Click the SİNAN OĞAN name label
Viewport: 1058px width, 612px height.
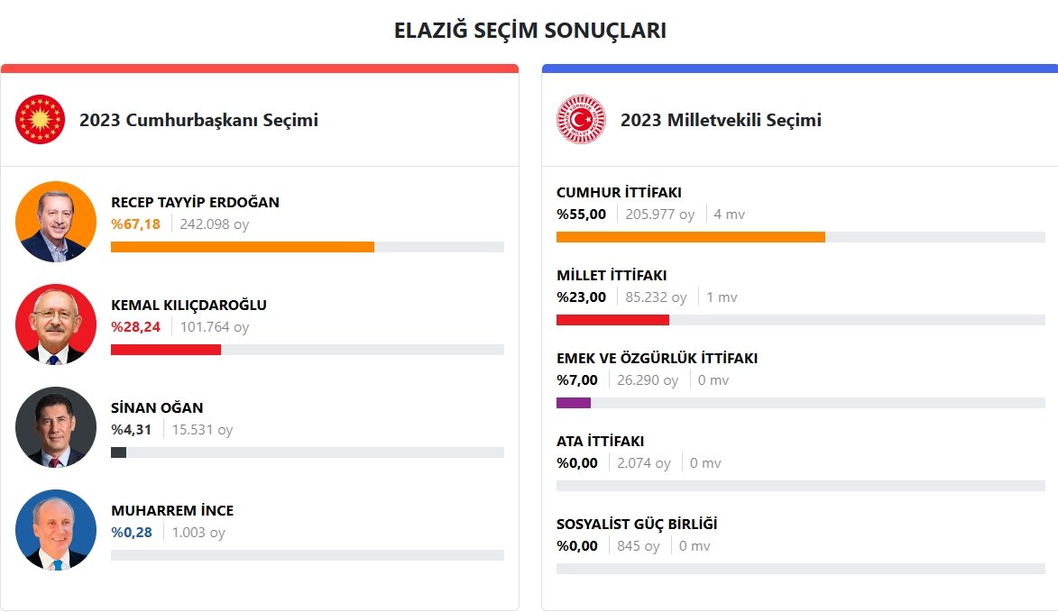[157, 407]
